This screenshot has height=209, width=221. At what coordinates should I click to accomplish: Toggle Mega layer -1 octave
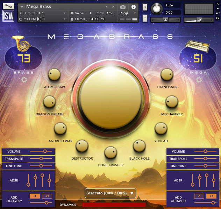[199, 196]
